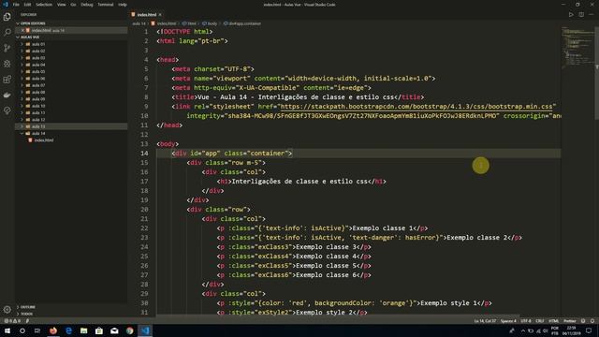Open the Debug menu

tap(87, 5)
